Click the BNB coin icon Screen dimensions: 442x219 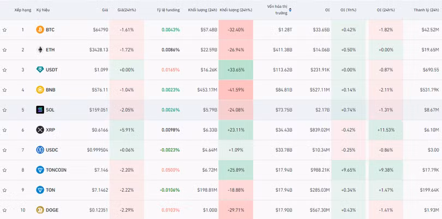click(40, 90)
